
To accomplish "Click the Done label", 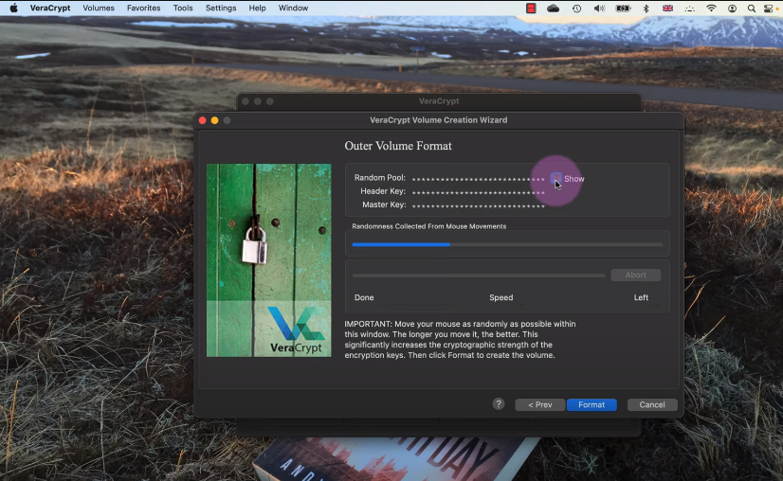I will (x=364, y=297).
